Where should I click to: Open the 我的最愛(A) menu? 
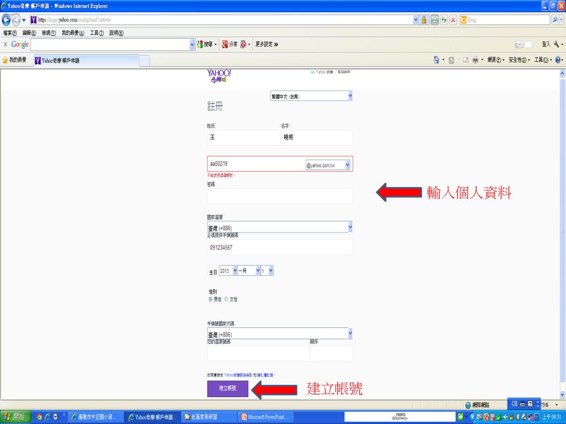pyautogui.click(x=73, y=33)
